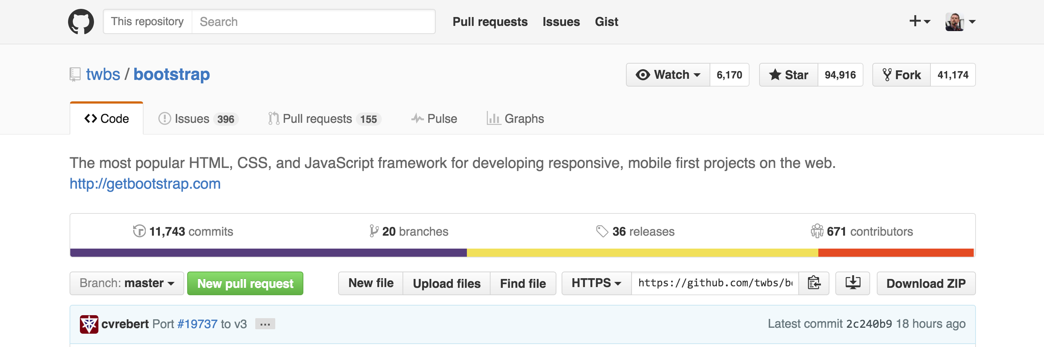Click the '18 hours ago' commit timestamp
This screenshot has height=347, width=1044.
point(930,324)
